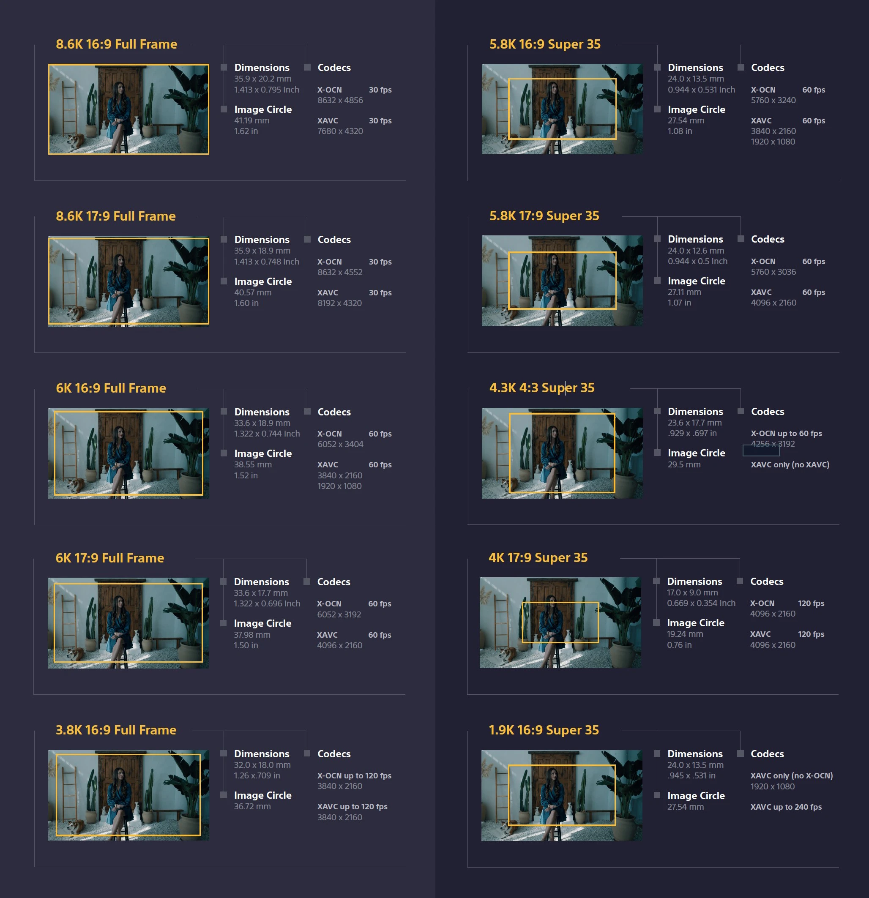
Task: Select the '1.9K 16:9 Super 35' heading
Action: tap(544, 729)
